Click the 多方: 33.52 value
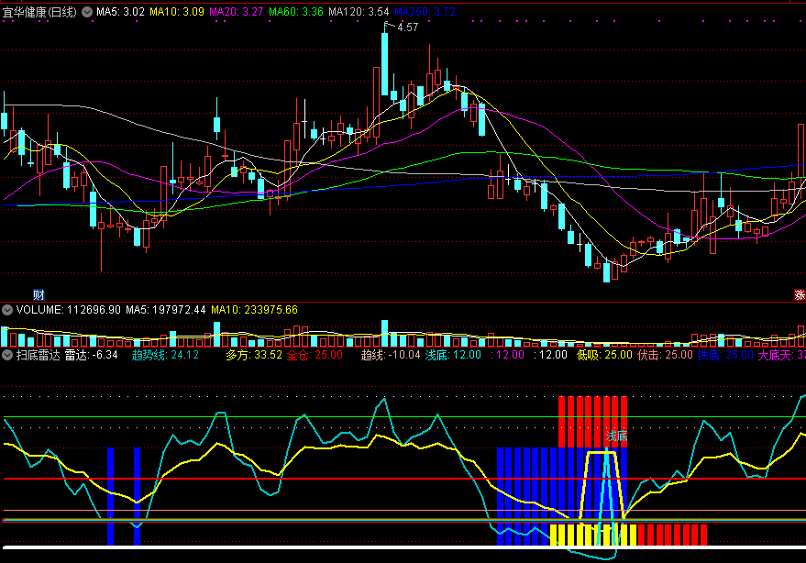The image size is (806, 563). click(254, 355)
